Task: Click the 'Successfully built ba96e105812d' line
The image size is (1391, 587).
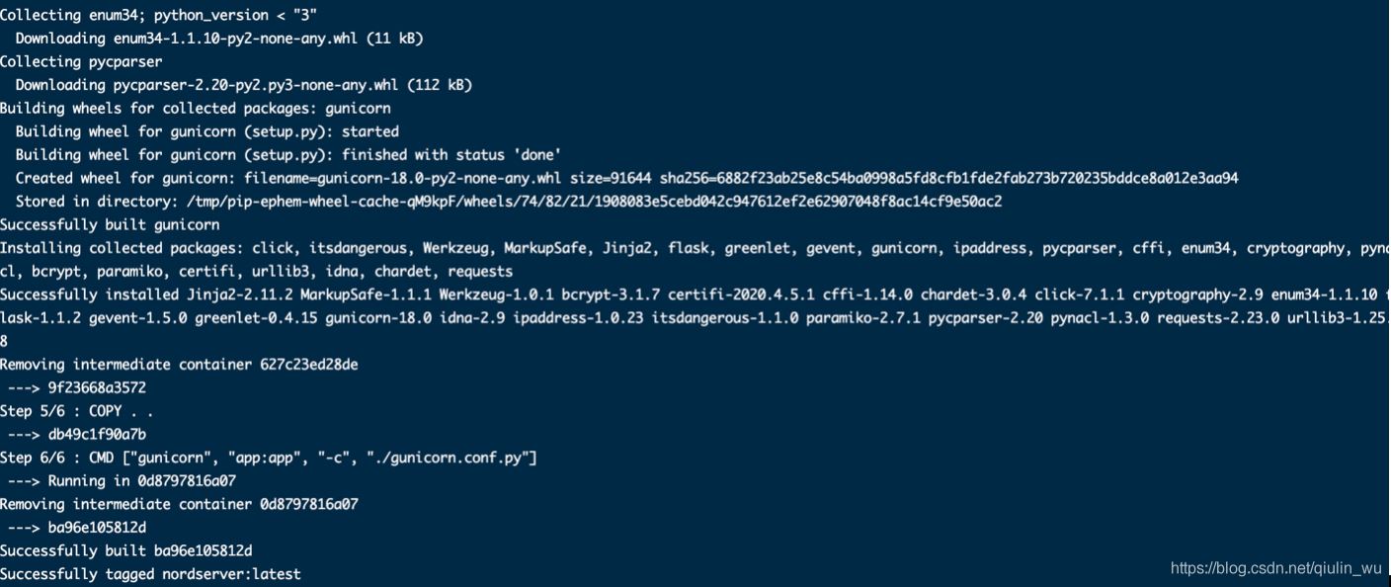Action: [x=125, y=550]
